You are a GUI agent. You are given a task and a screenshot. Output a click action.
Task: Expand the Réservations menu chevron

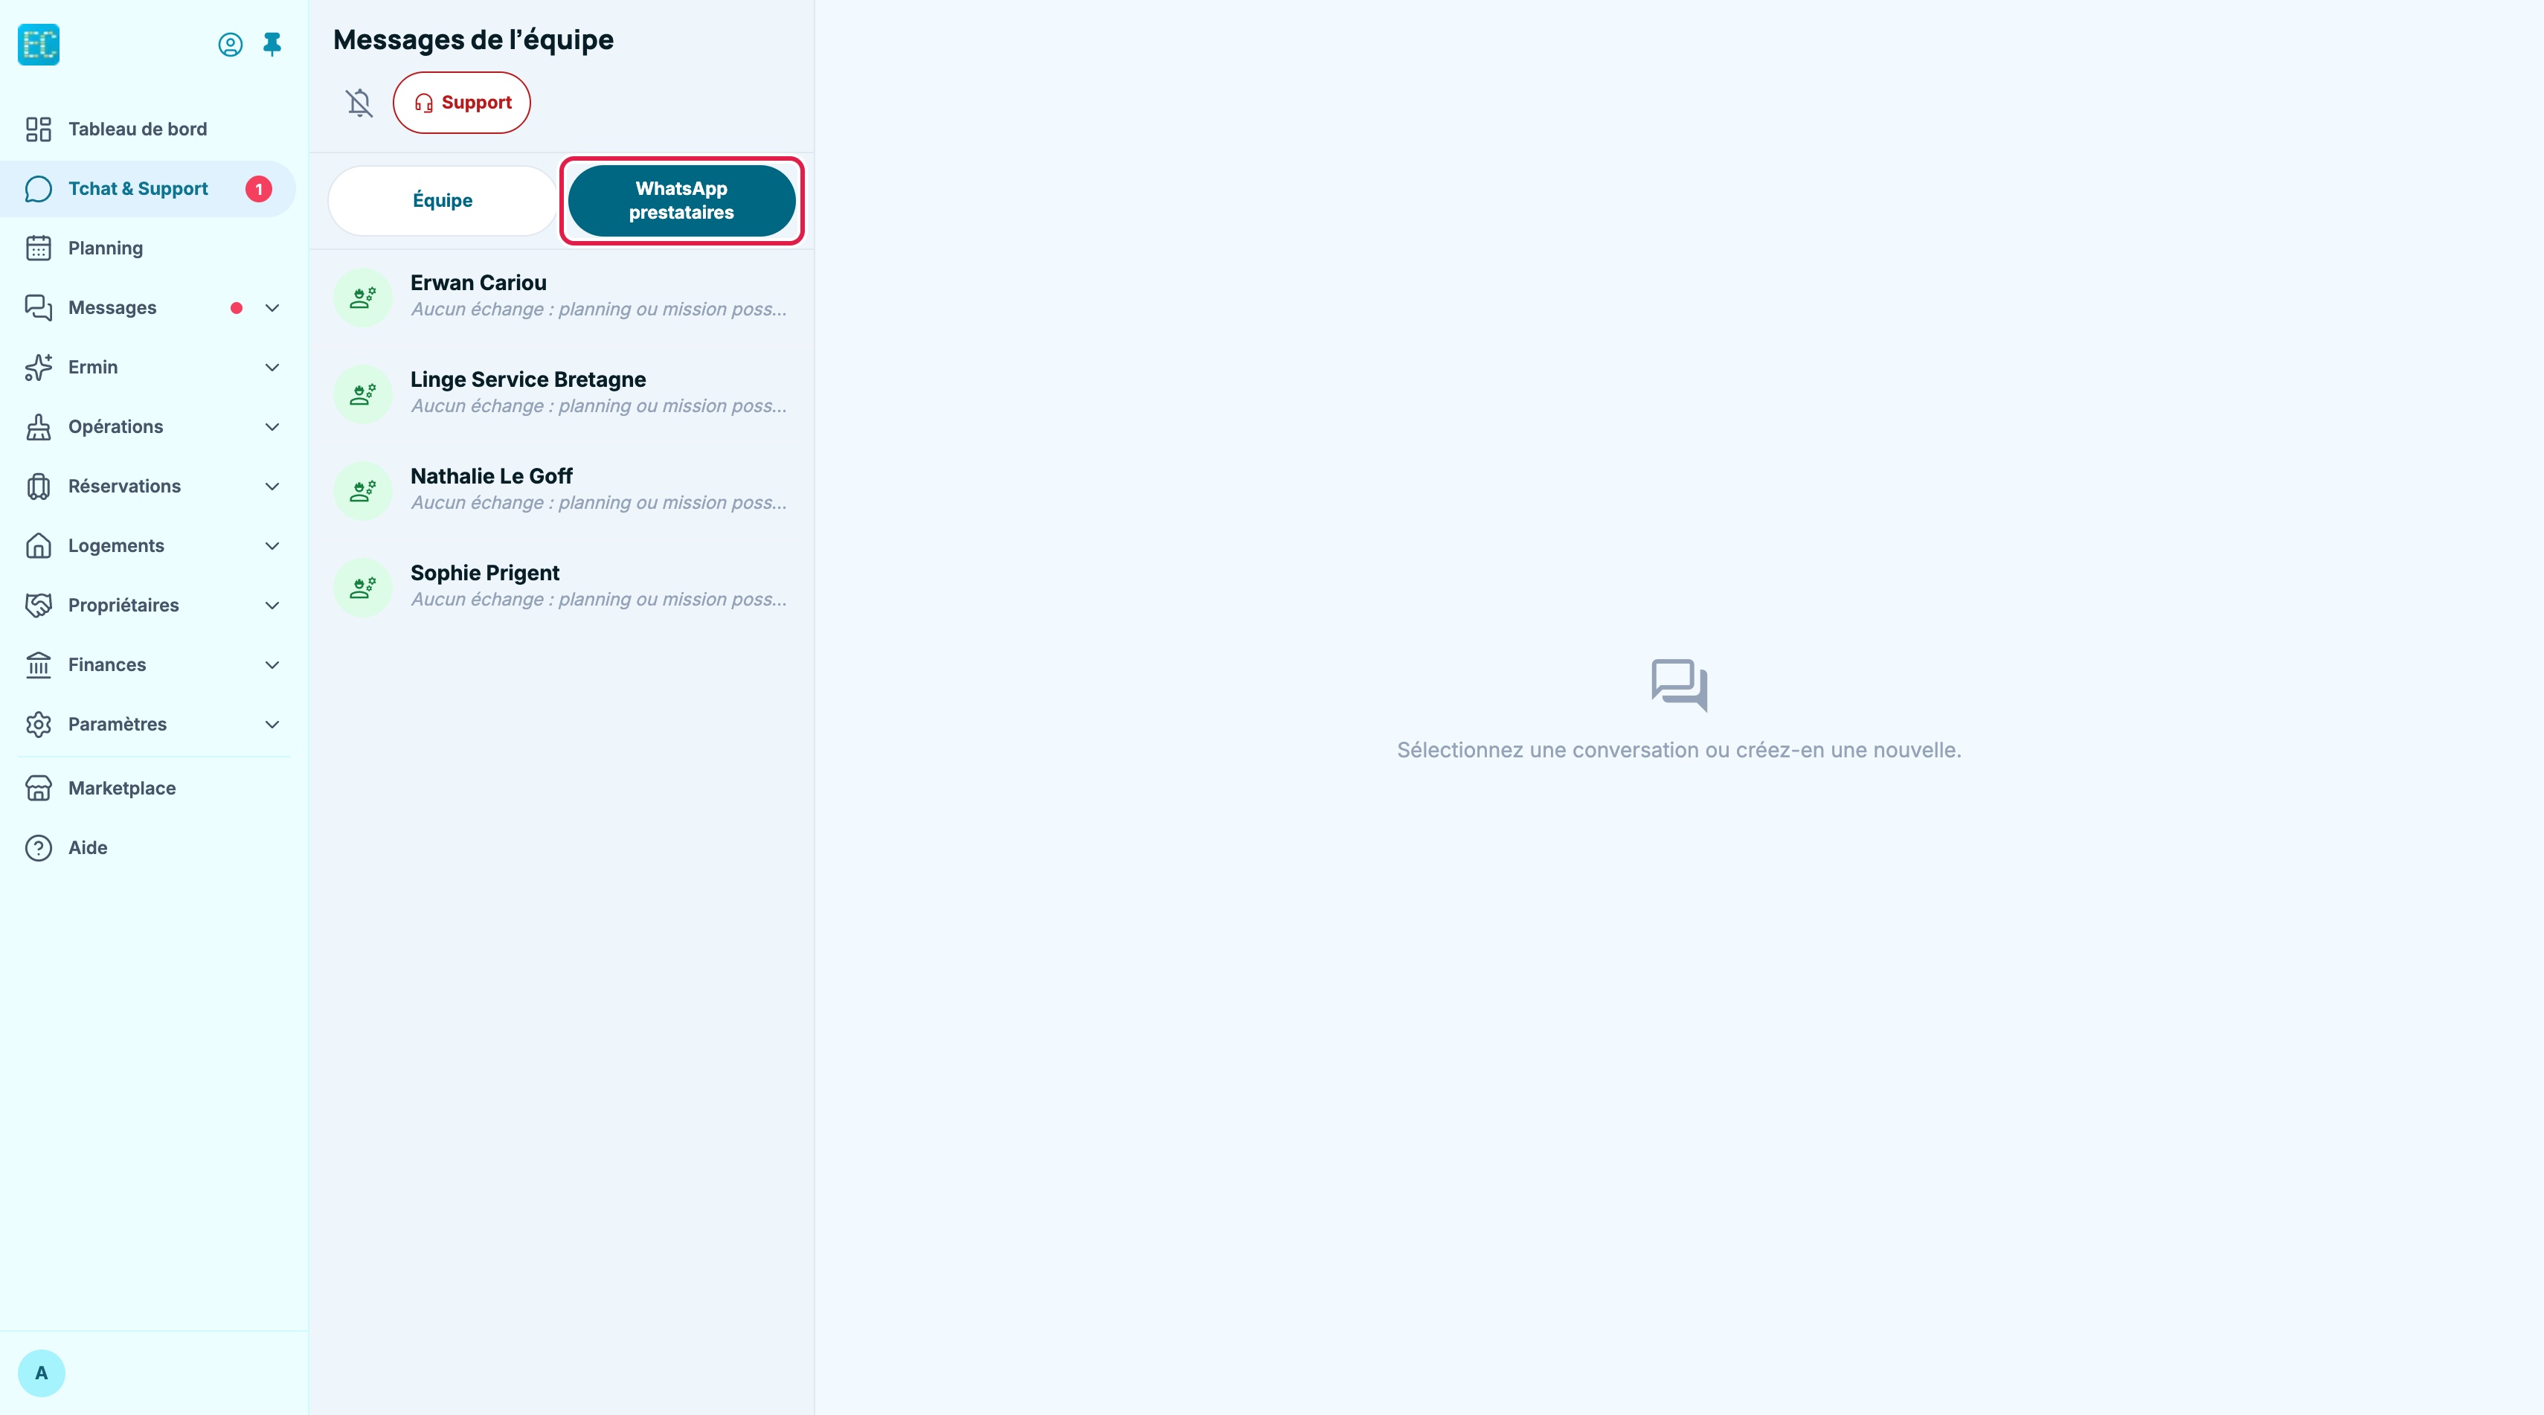click(272, 486)
